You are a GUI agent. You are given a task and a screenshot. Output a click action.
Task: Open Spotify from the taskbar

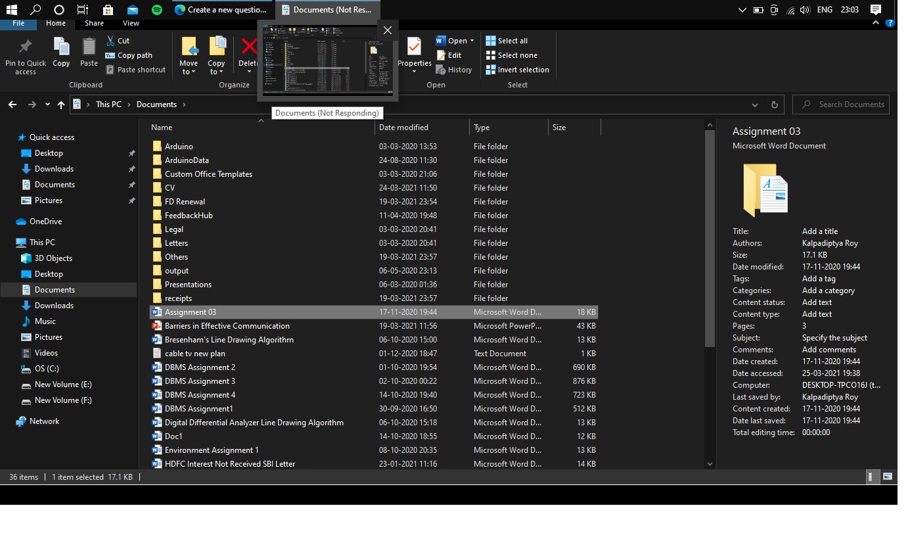157,9
